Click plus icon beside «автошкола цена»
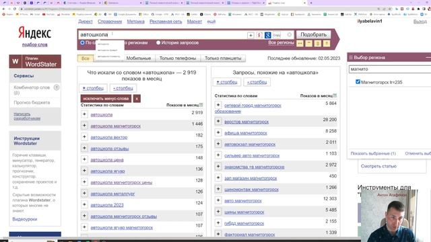Viewport: 431px width, 242px height. pos(84,159)
